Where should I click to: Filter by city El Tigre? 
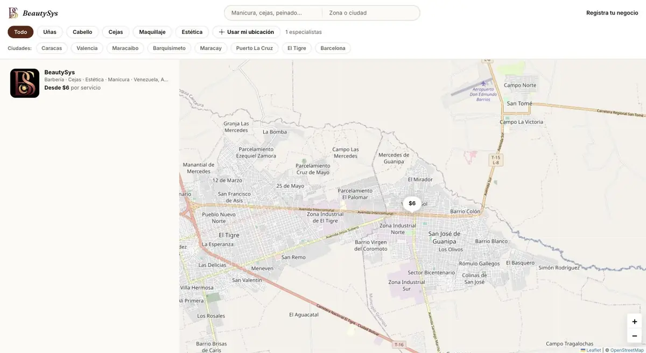[297, 48]
